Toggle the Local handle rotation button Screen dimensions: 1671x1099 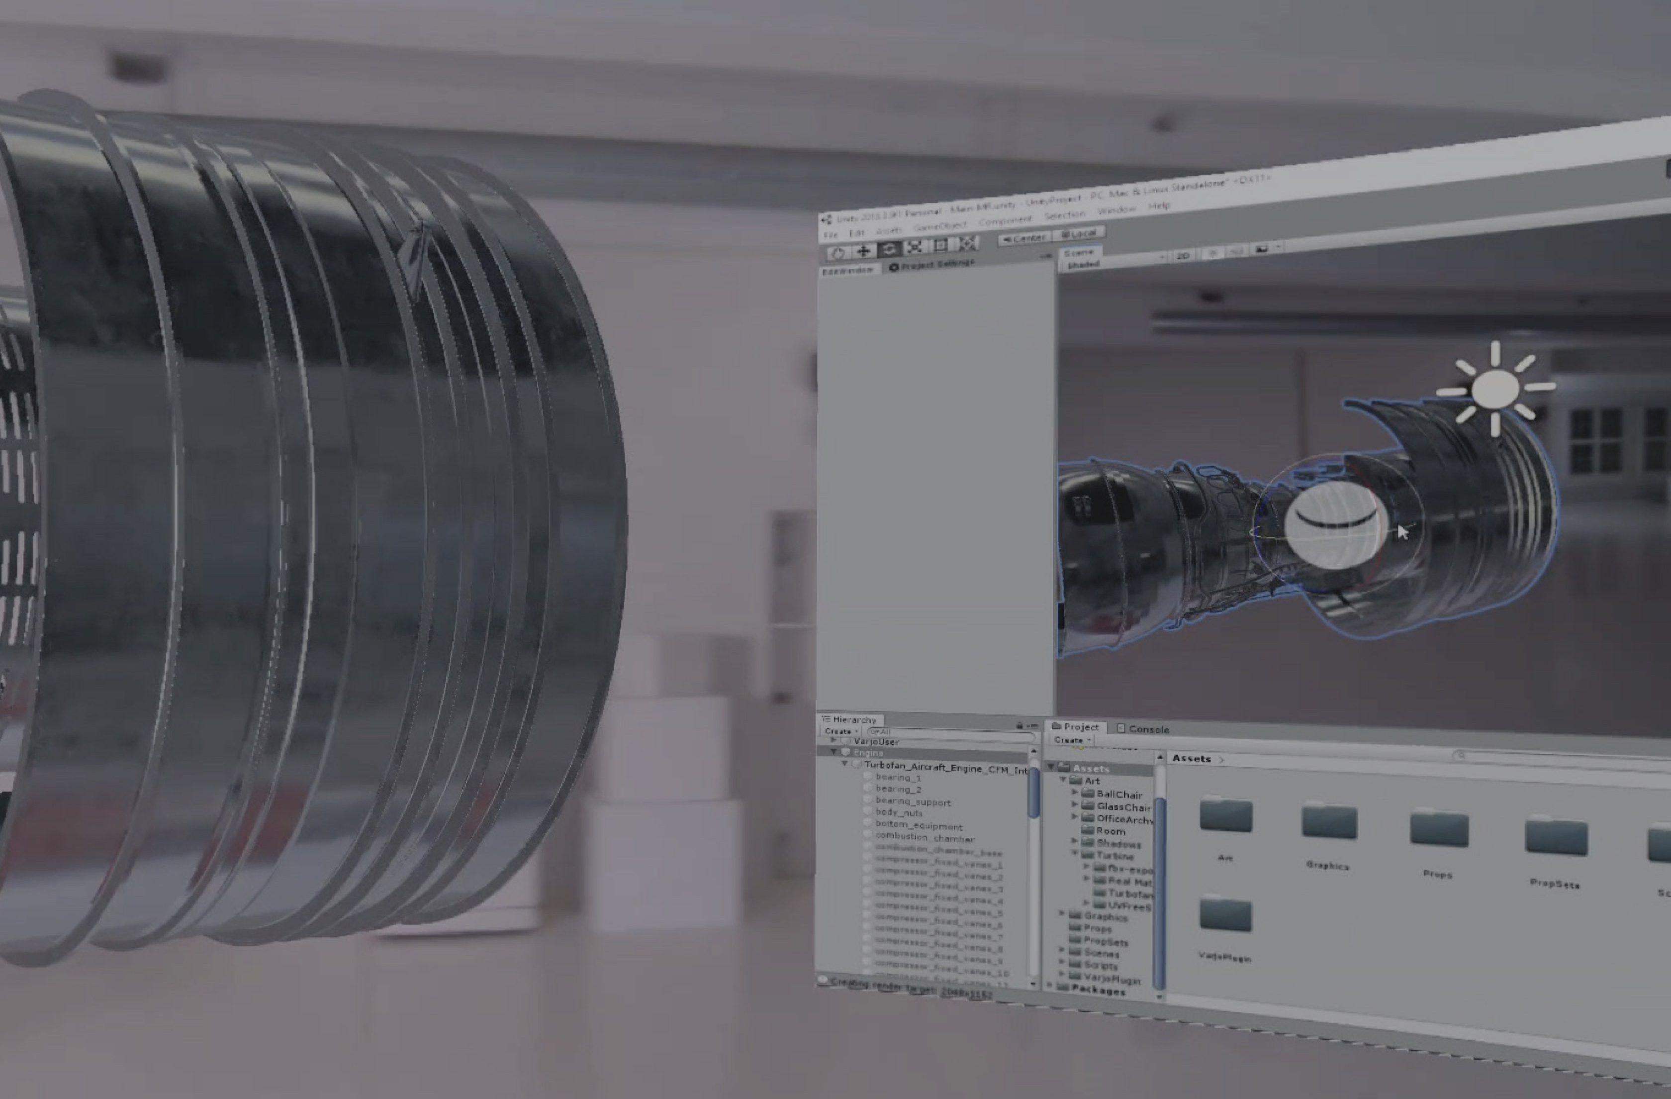1078,233
